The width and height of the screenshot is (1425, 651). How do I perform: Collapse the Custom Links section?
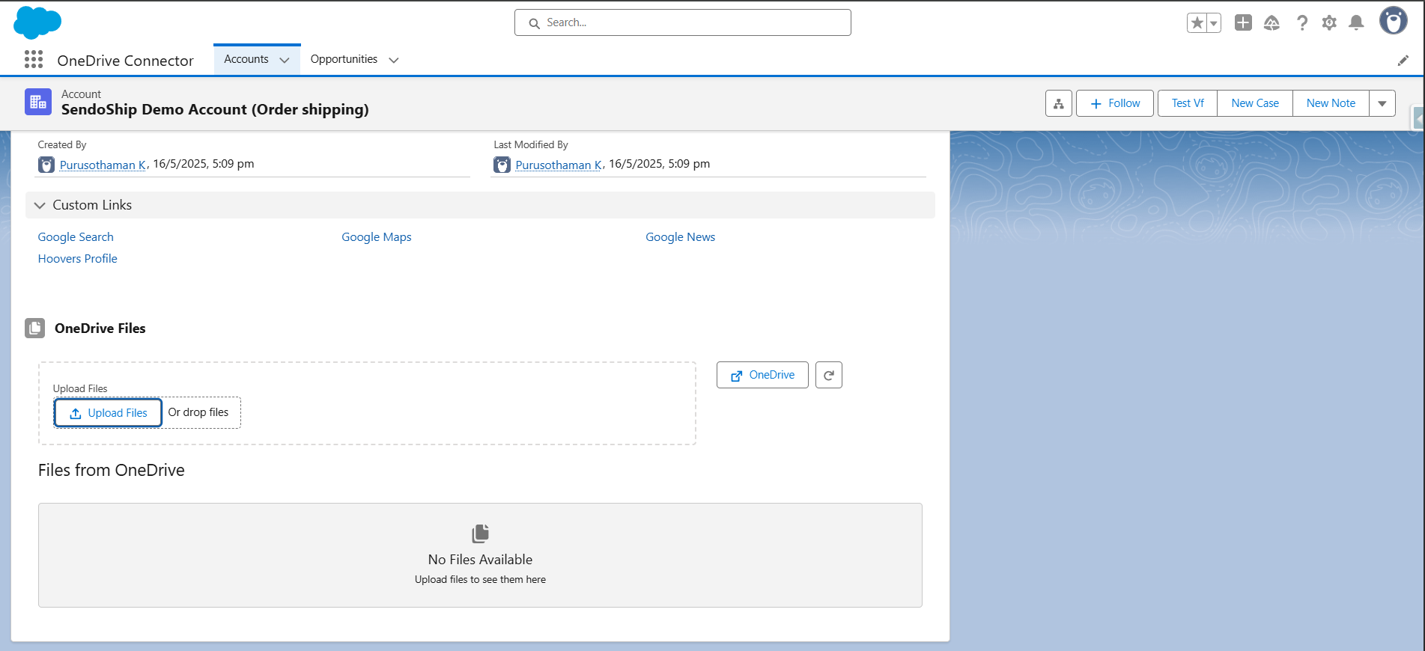[481, 205]
